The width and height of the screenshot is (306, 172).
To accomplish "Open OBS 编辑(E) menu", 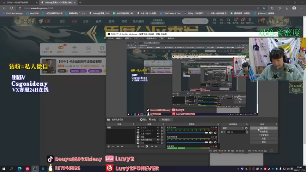I will click(x=119, y=39).
